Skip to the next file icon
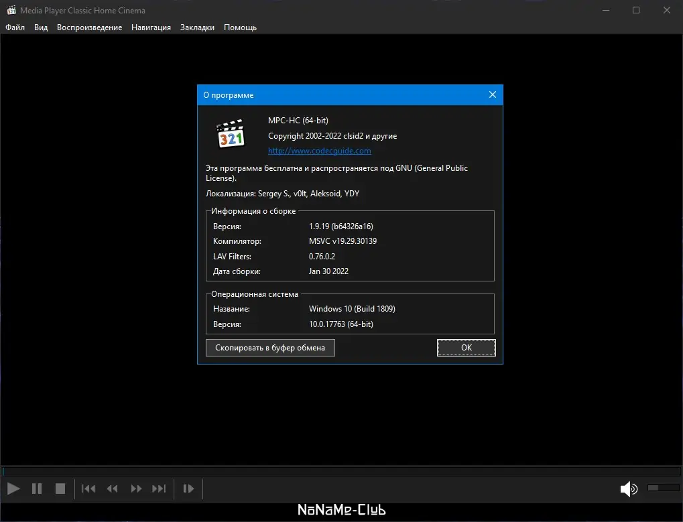The width and height of the screenshot is (683, 522). pyautogui.click(x=159, y=489)
